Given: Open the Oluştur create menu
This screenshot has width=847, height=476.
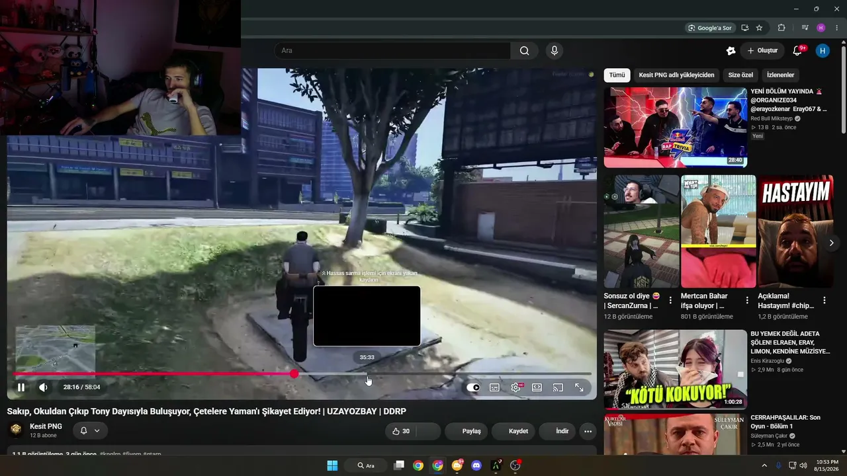Looking at the screenshot, I should [762, 51].
